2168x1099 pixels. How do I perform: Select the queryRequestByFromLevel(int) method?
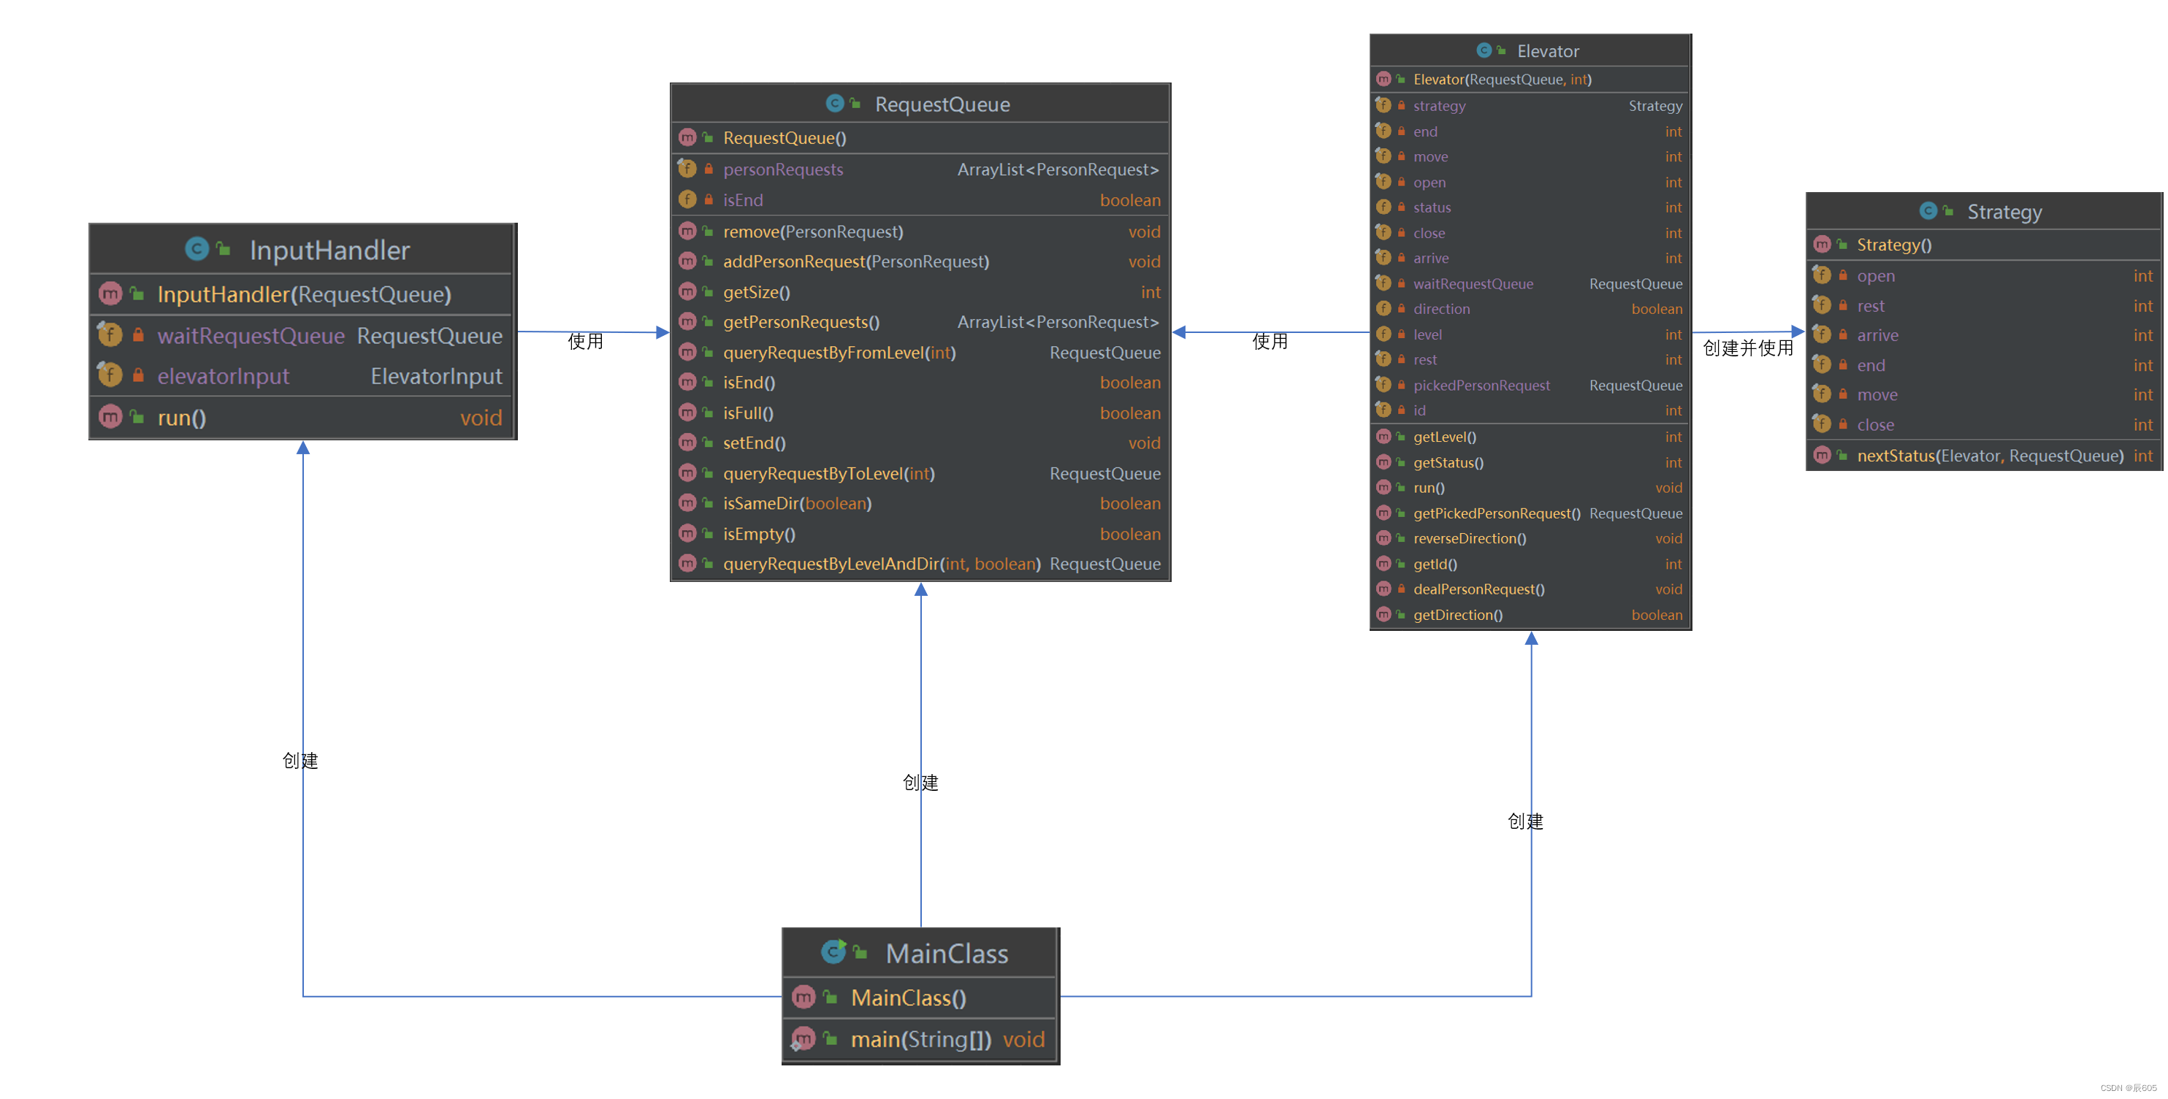tap(839, 353)
